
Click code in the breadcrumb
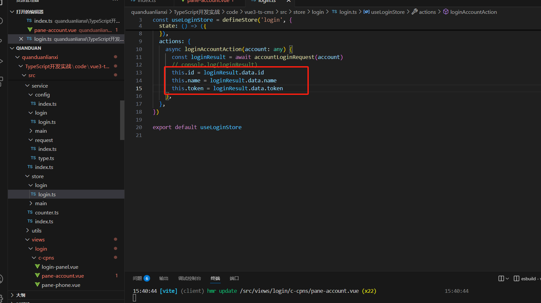[x=232, y=12]
